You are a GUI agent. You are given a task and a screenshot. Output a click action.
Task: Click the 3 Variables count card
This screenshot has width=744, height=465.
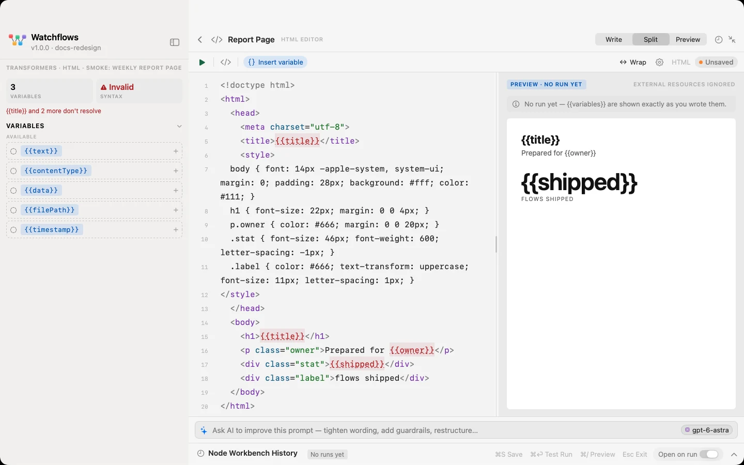click(x=50, y=91)
